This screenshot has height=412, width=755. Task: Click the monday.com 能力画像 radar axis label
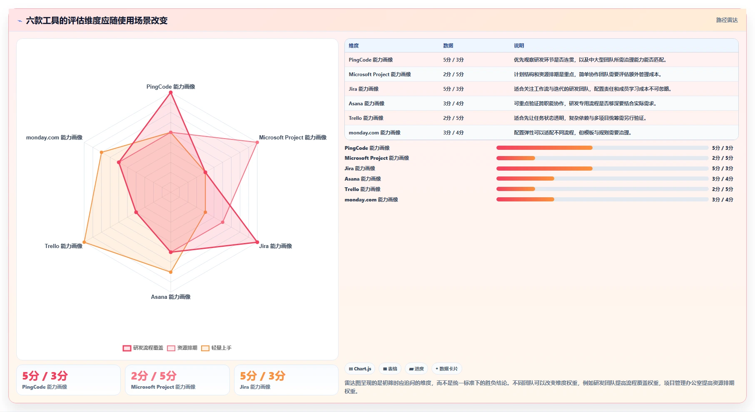click(x=54, y=137)
